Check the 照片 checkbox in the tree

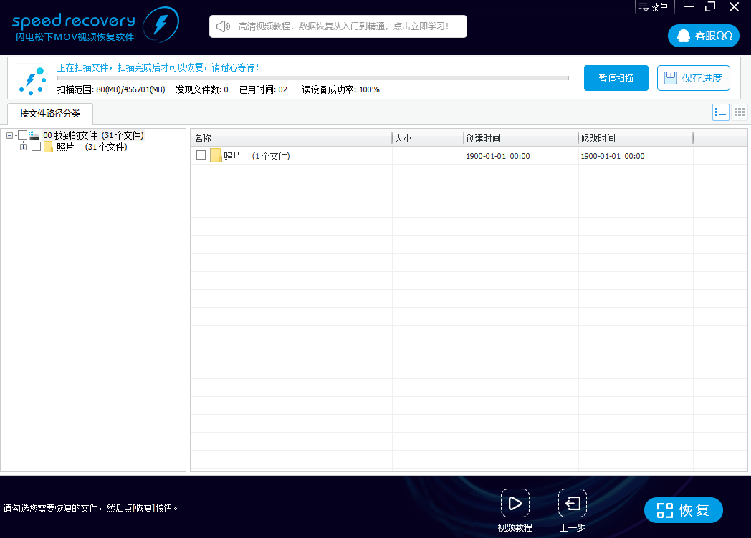[37, 147]
